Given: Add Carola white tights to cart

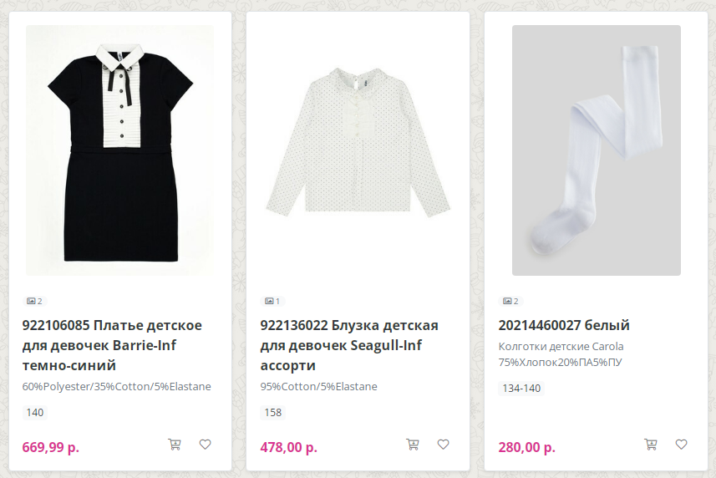Looking at the screenshot, I should pos(650,445).
